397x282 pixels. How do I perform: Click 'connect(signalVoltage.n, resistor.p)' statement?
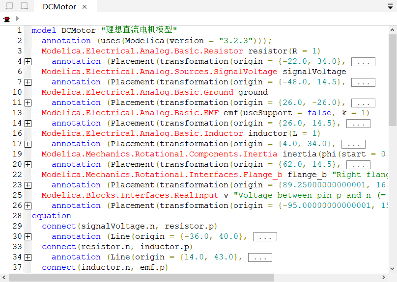pos(130,226)
